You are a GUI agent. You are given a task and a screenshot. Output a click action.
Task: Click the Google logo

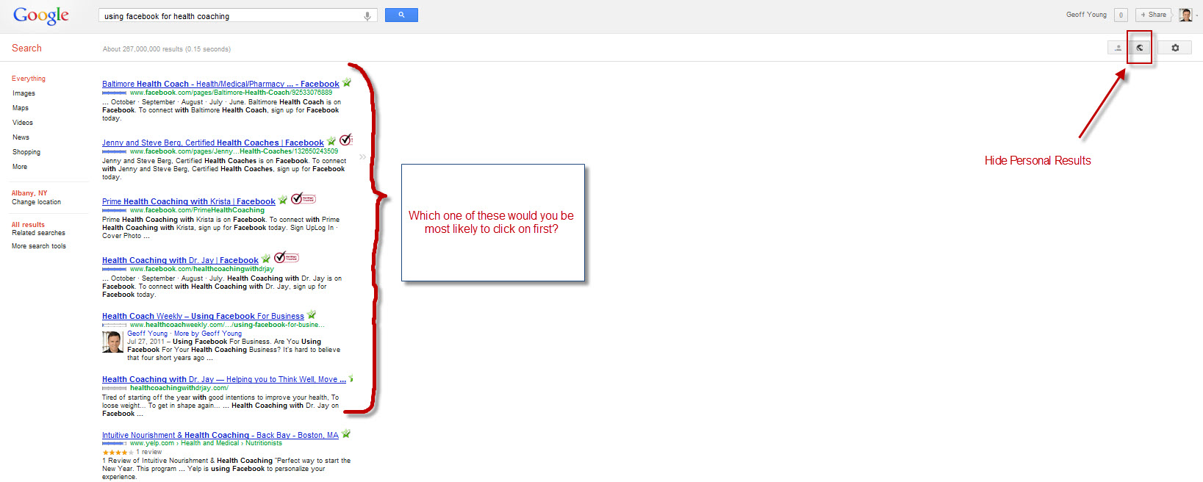(x=41, y=15)
